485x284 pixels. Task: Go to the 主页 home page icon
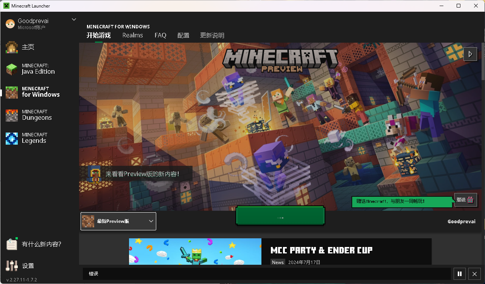[12, 47]
